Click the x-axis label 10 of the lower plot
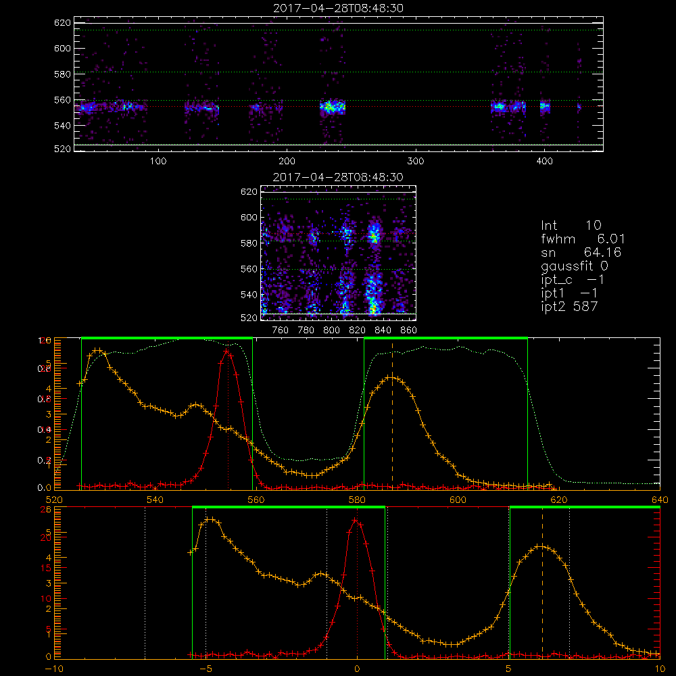676x676 pixels. coord(660,669)
